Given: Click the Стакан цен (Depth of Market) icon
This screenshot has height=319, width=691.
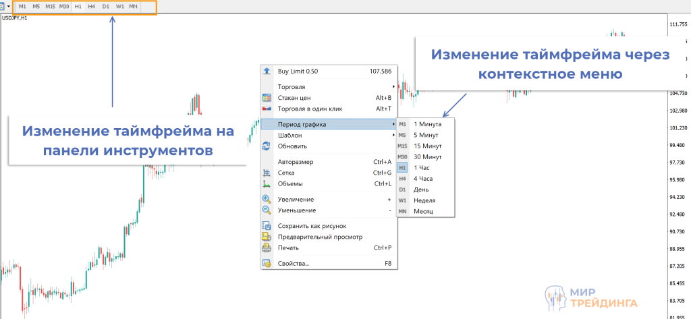Looking at the screenshot, I should coord(267,98).
